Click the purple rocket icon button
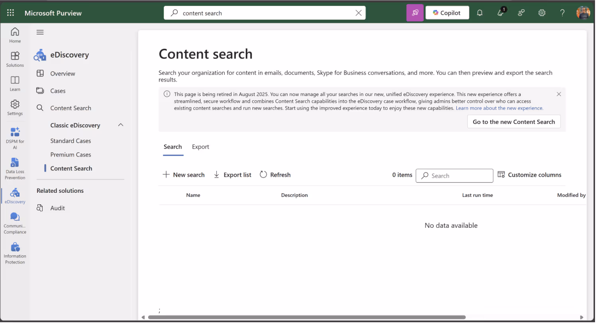 pyautogui.click(x=415, y=13)
